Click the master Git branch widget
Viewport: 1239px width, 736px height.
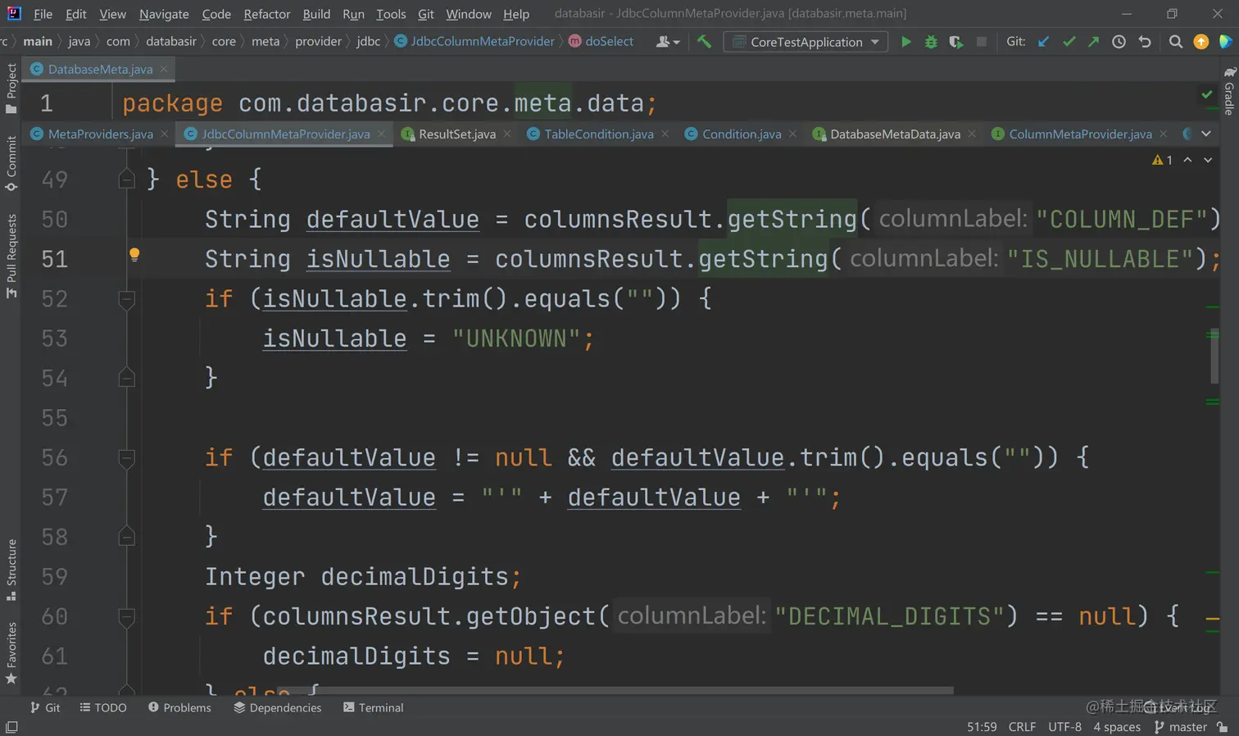point(1181,727)
